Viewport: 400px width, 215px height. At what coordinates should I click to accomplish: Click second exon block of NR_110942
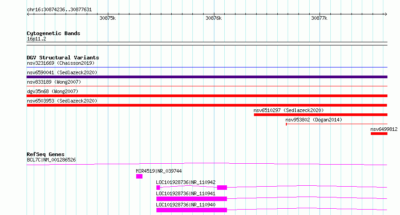click(222, 188)
